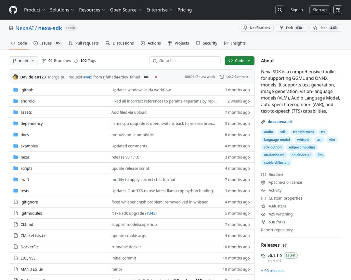Select the edge-computing topic tag
Viewport: 351px width, 280px height.
pyautogui.click(x=302, y=147)
